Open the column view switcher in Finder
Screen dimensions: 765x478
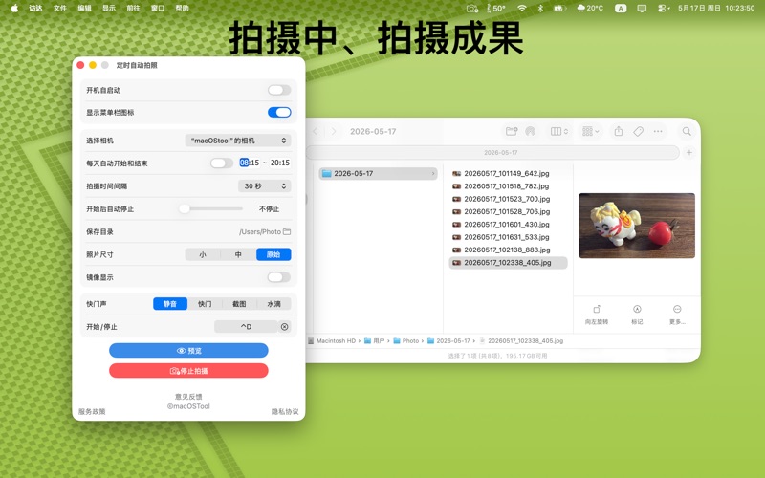point(559,131)
